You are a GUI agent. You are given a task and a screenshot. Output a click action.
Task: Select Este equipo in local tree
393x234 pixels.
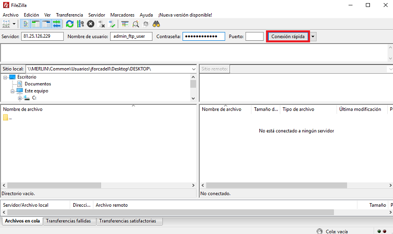coord(36,91)
